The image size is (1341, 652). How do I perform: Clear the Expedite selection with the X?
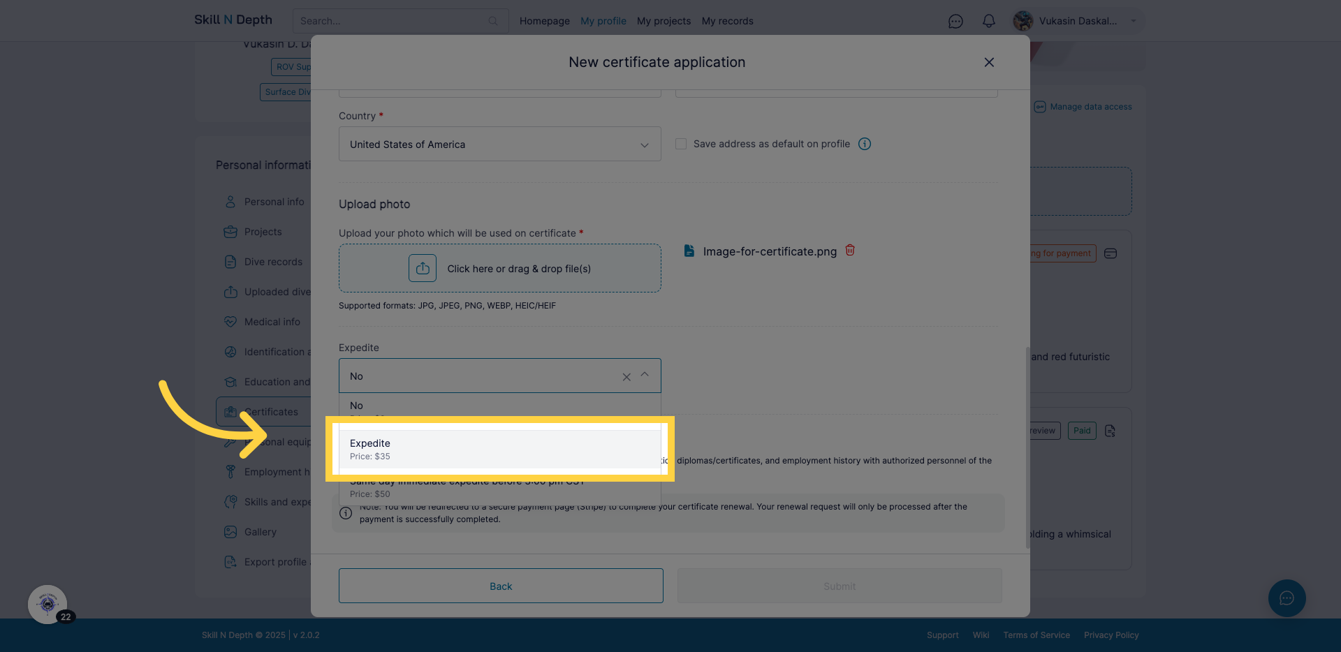coord(626,377)
